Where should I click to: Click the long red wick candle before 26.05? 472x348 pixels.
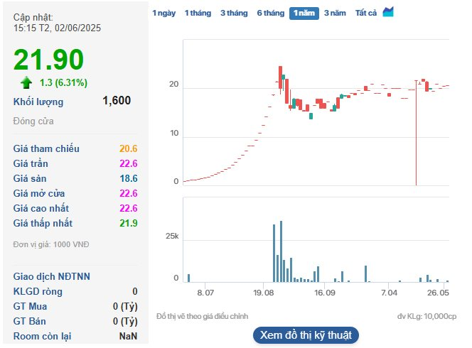click(x=416, y=132)
